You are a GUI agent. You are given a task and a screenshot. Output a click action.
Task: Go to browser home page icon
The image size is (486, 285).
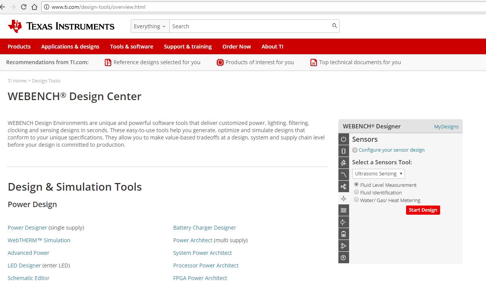point(34,7)
